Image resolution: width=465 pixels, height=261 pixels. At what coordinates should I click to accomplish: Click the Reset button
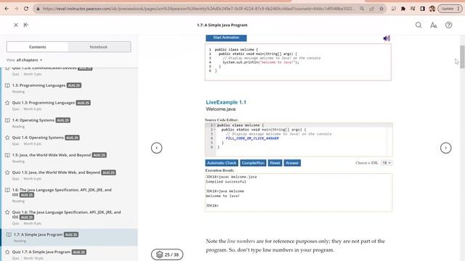click(x=275, y=163)
